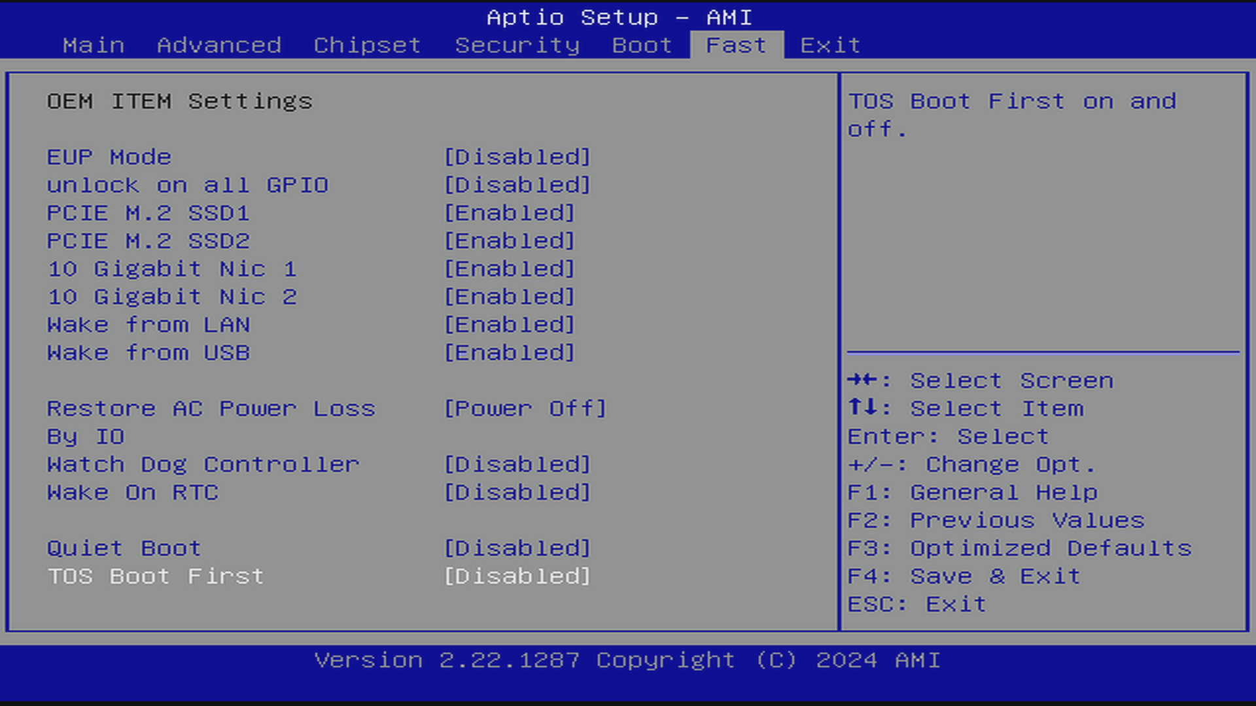Screen dimensions: 1256x706
Task: Go to the Chipset tab
Action: tap(367, 45)
